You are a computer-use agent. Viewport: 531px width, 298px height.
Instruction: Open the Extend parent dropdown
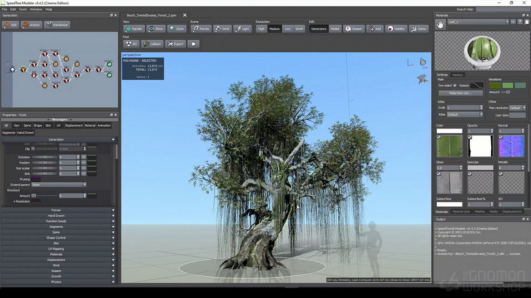(x=59, y=185)
